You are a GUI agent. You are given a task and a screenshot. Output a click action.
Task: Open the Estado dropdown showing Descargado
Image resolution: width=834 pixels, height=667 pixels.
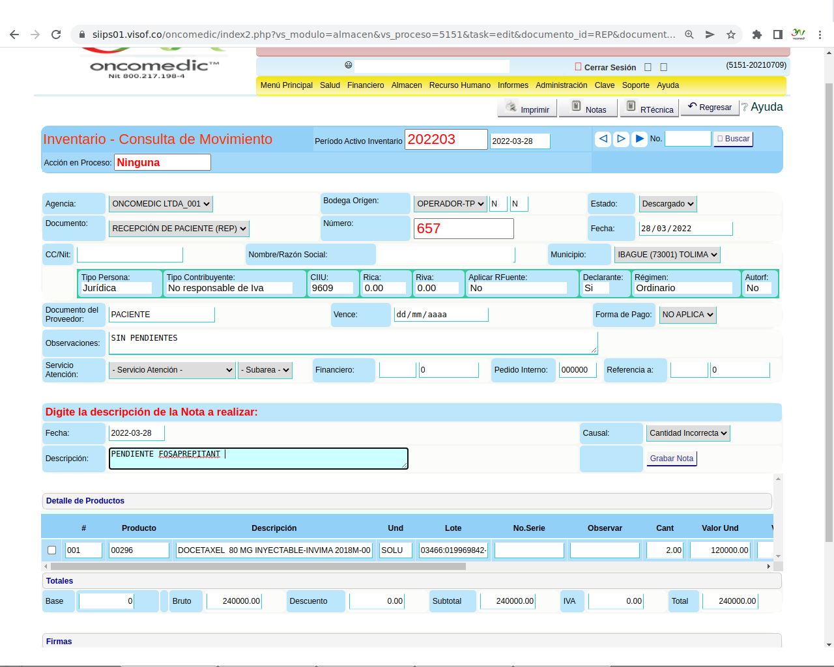pyautogui.click(x=667, y=204)
